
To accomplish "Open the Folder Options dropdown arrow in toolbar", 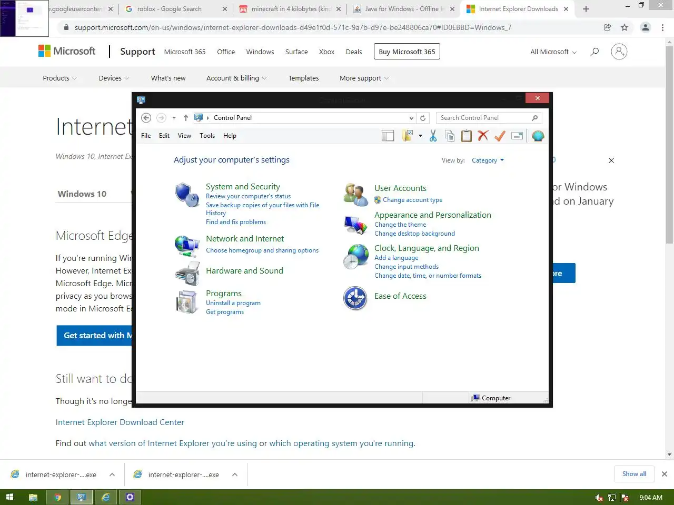I will pyautogui.click(x=420, y=136).
